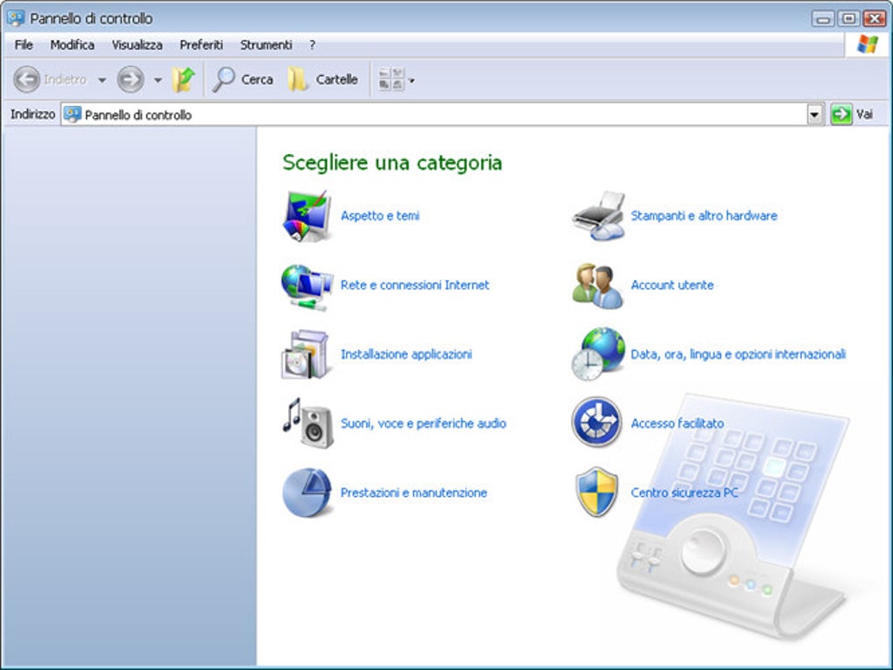Open the Prestazioni e manutenzione pie chart icon
Screen dimensions: 893x670
click(307, 492)
